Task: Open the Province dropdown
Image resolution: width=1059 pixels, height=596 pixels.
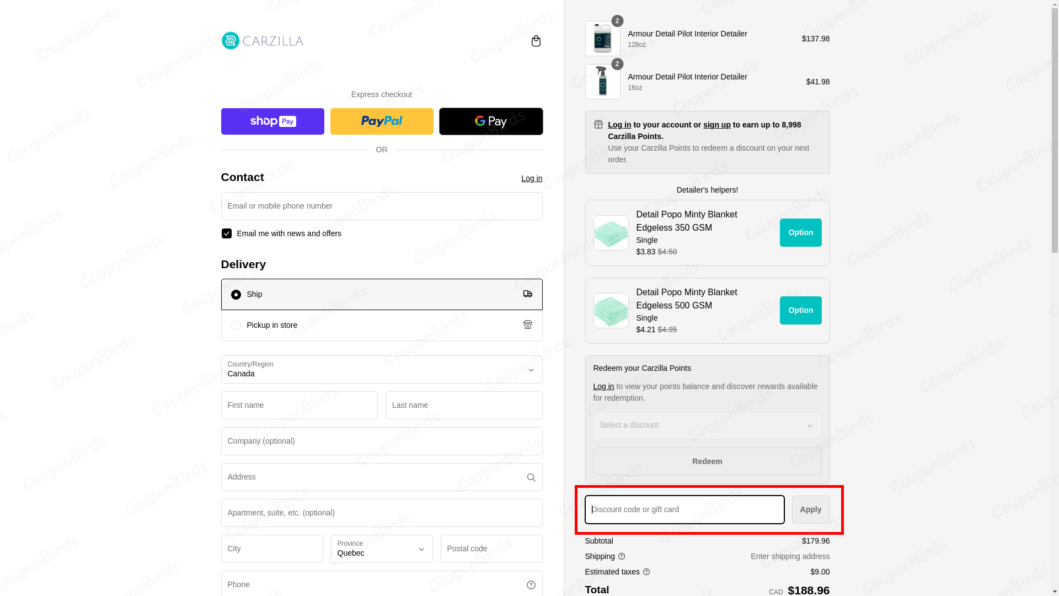Action: tap(381, 549)
